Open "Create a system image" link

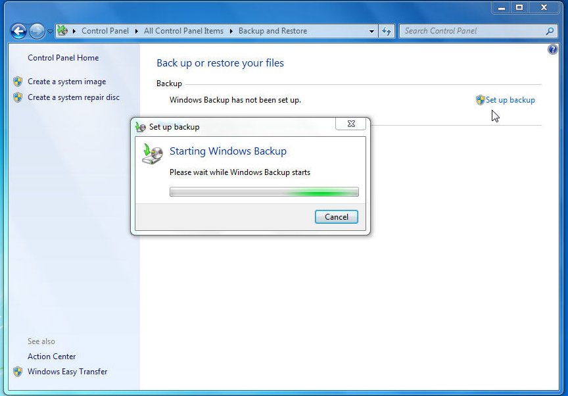click(x=66, y=82)
